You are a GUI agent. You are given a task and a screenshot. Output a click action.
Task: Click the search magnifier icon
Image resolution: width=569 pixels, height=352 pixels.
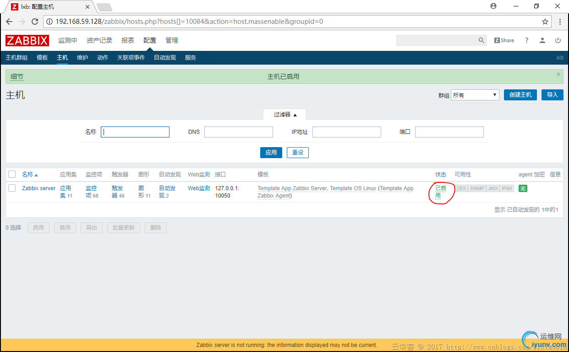pos(481,40)
